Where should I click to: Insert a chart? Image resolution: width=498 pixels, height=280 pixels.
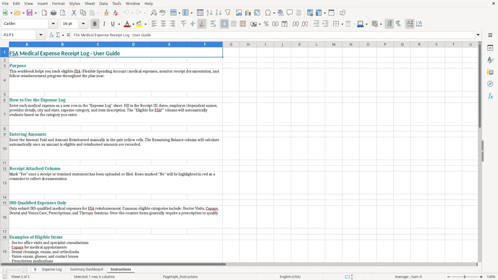coord(248,13)
